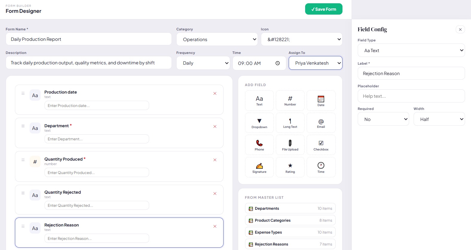Image resolution: width=471 pixels, height=250 pixels.
Task: Add a Signature field
Action: click(259, 167)
